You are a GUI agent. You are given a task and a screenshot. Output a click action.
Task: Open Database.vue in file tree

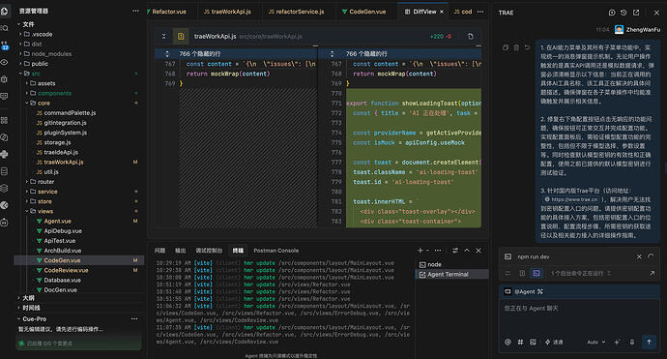[x=62, y=281]
